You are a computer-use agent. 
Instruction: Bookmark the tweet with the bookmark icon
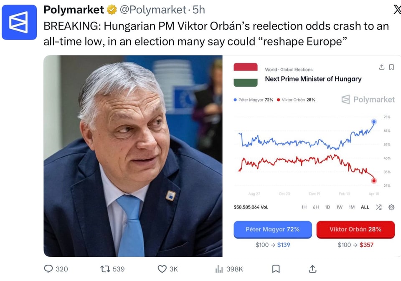[276, 269]
